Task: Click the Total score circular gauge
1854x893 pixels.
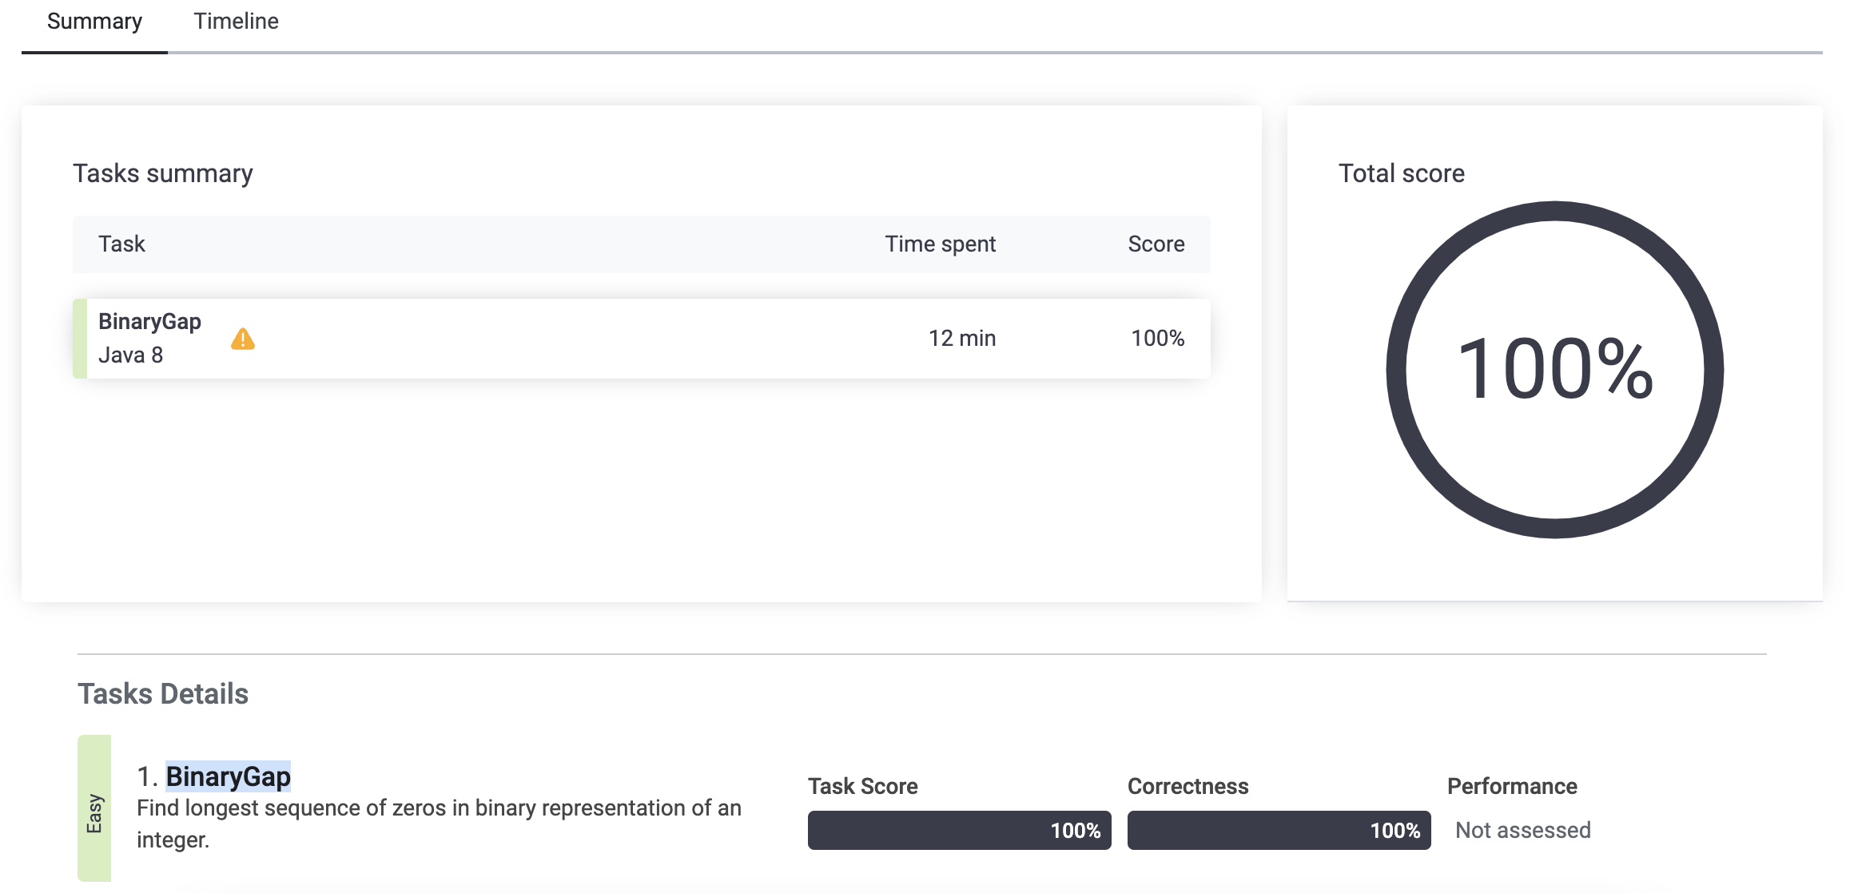Action: pyautogui.click(x=1554, y=369)
